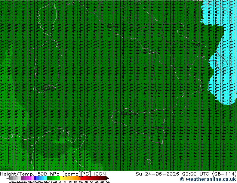The width and height of the screenshot is (237, 183).
Task: Click the gray left arrow of the legend
Action: 8,178
